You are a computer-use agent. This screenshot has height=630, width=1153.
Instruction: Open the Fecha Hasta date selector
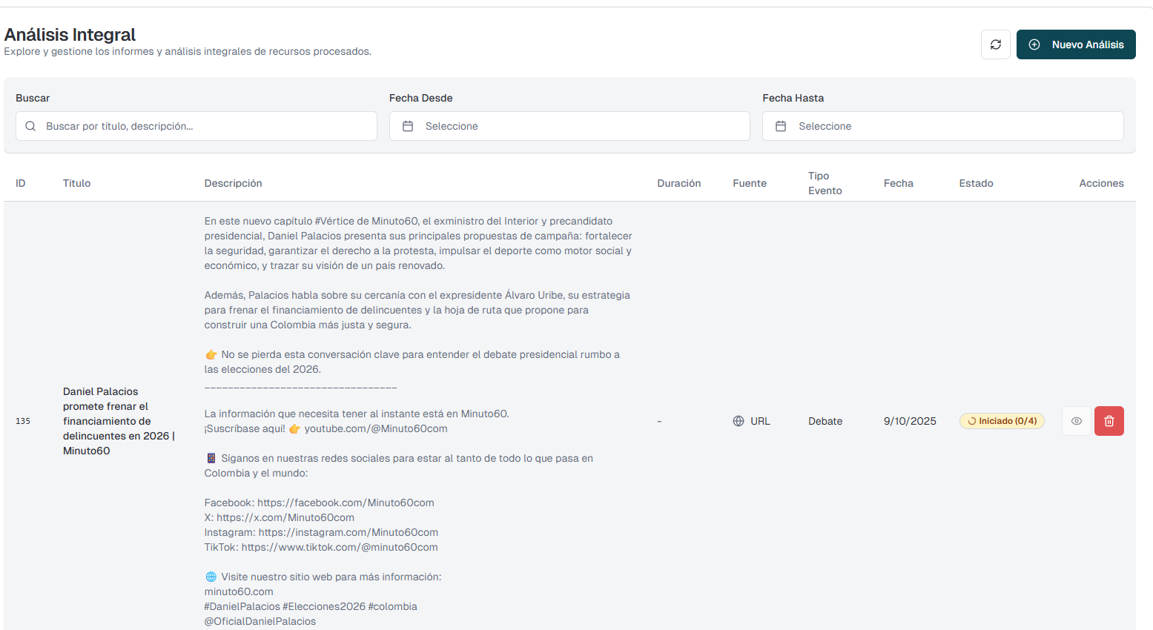(x=942, y=126)
